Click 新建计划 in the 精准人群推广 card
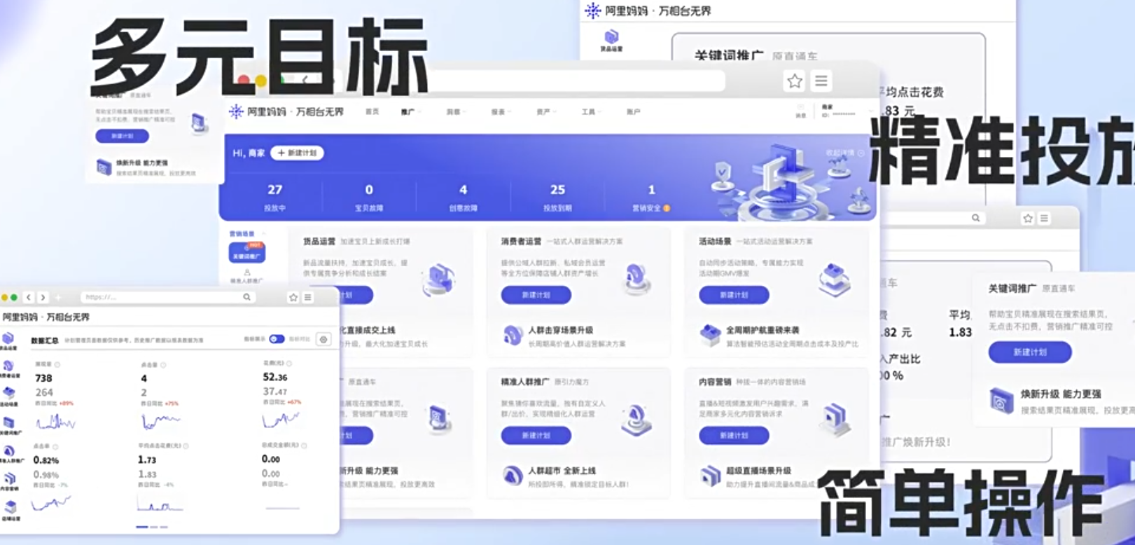1135x545 pixels. pyautogui.click(x=536, y=436)
